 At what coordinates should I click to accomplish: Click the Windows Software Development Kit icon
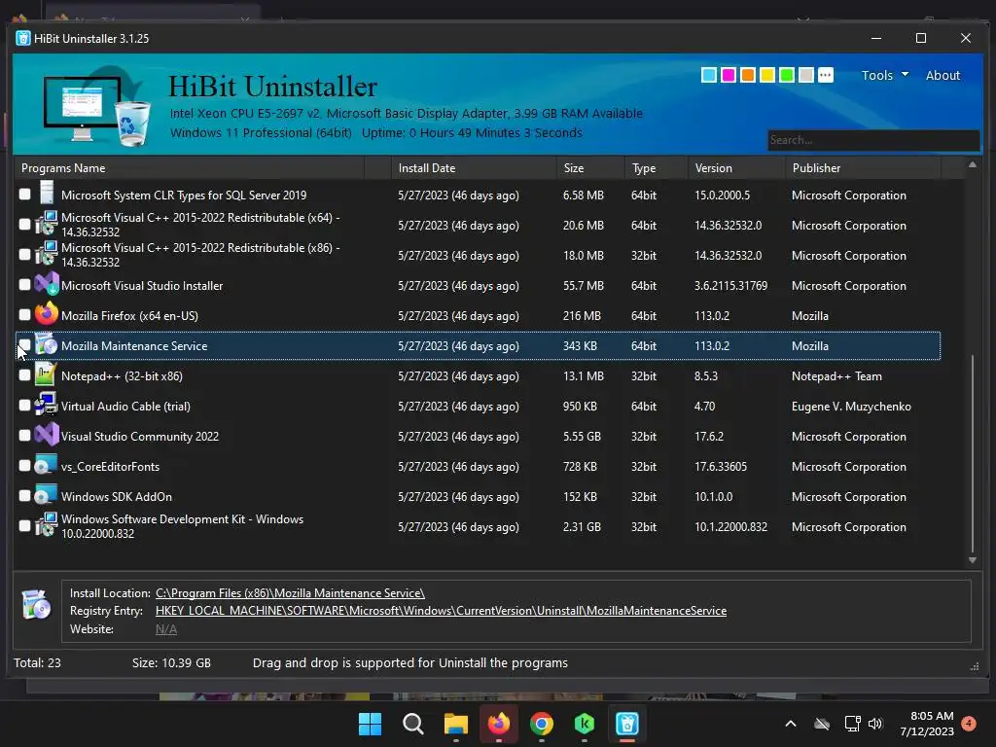47,526
